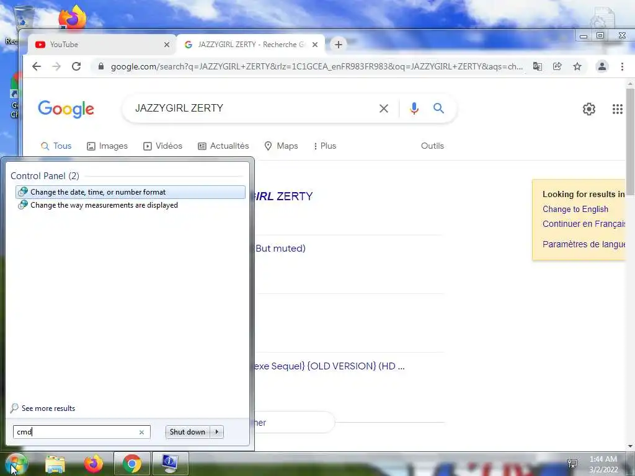Screen dimensions: 635x476
Task: Click in the Google search box text
Action: point(179,108)
